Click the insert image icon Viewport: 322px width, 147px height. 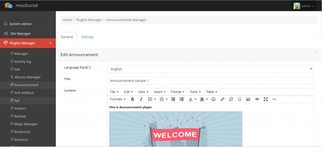coord(248,99)
